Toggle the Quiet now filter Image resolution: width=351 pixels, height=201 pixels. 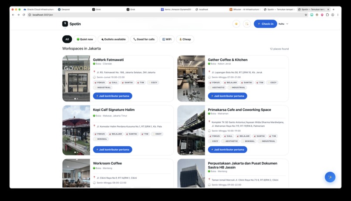[x=85, y=39]
